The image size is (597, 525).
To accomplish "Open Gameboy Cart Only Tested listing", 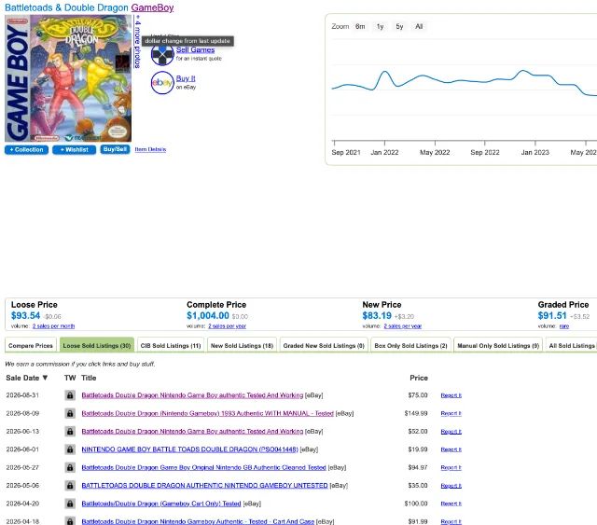I will [x=161, y=504].
